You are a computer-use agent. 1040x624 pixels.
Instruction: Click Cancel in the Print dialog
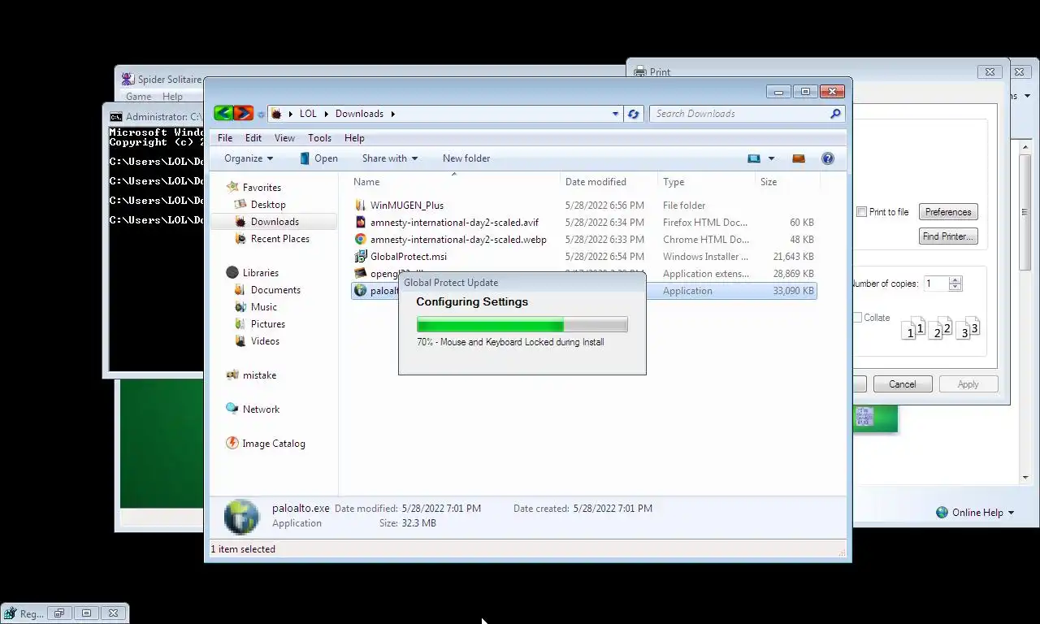click(x=902, y=384)
